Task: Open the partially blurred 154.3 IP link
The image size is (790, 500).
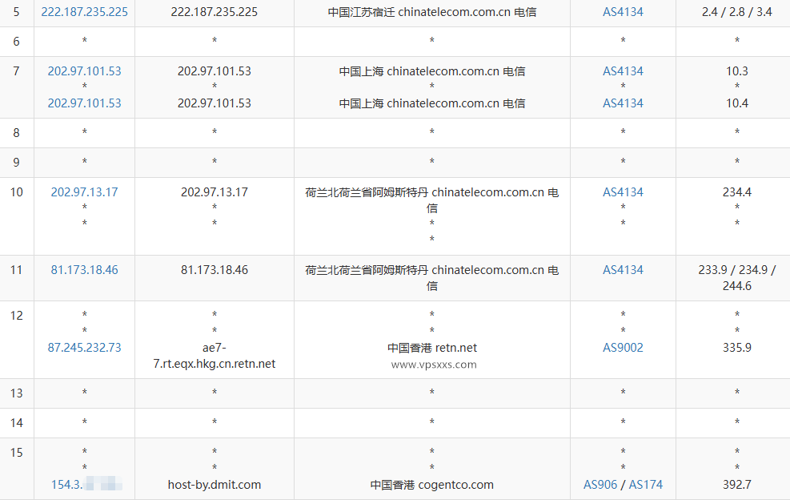Action: coord(86,485)
